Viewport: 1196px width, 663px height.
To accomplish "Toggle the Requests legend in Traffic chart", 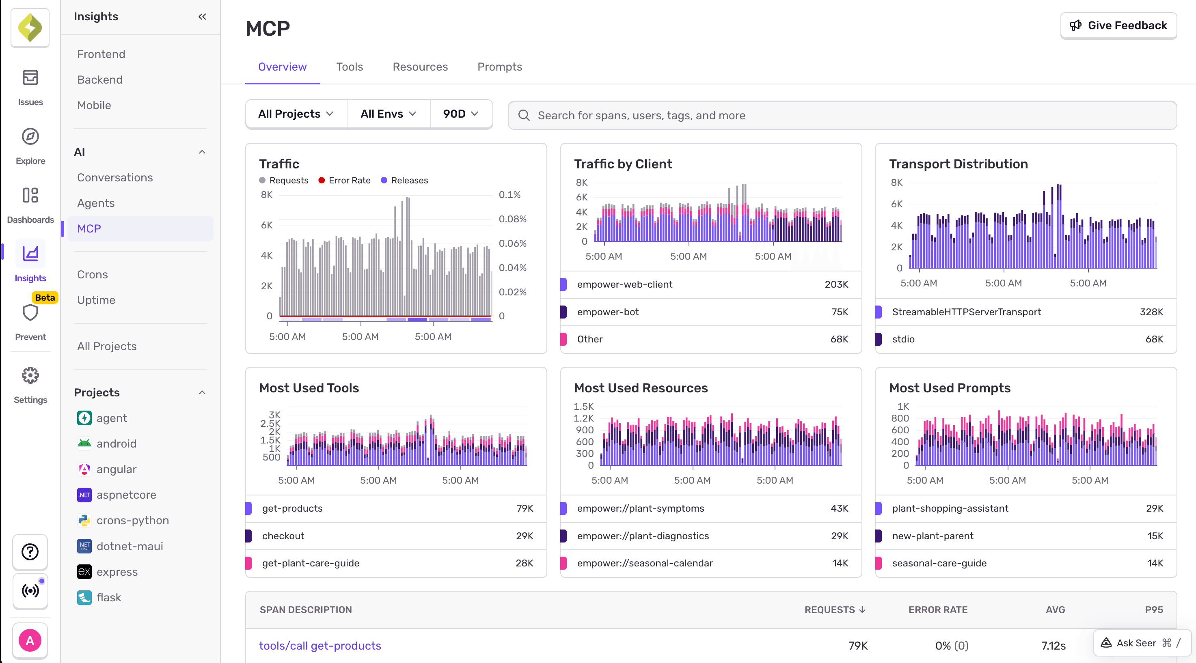I will (x=284, y=181).
